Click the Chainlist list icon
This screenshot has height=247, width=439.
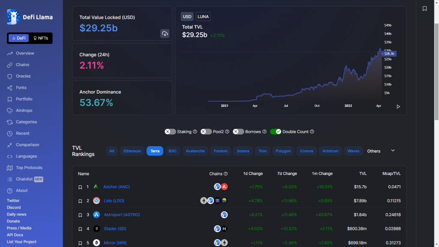[10, 179]
